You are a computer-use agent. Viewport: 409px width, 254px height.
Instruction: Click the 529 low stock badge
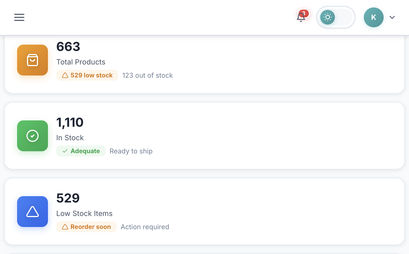87,75
